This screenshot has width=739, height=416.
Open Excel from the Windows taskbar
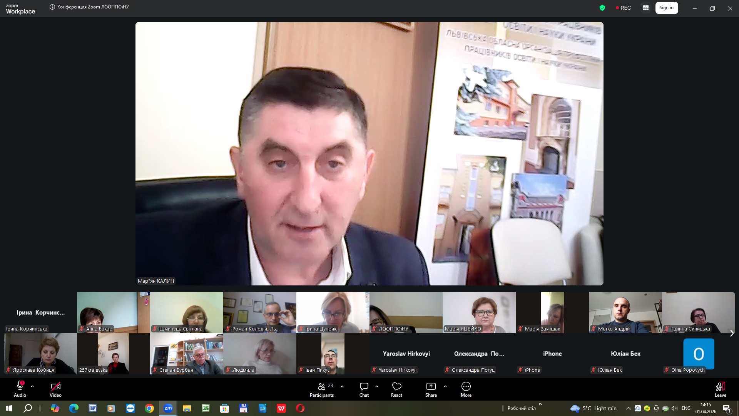click(206, 408)
